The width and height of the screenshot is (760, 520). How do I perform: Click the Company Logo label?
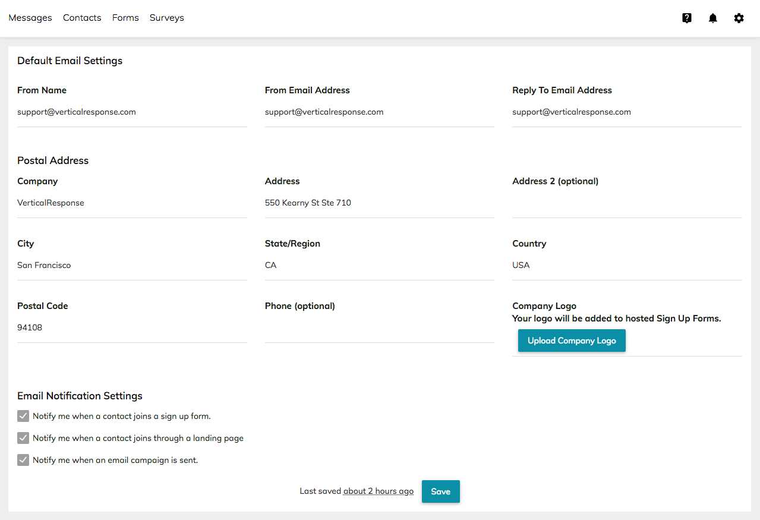[544, 306]
